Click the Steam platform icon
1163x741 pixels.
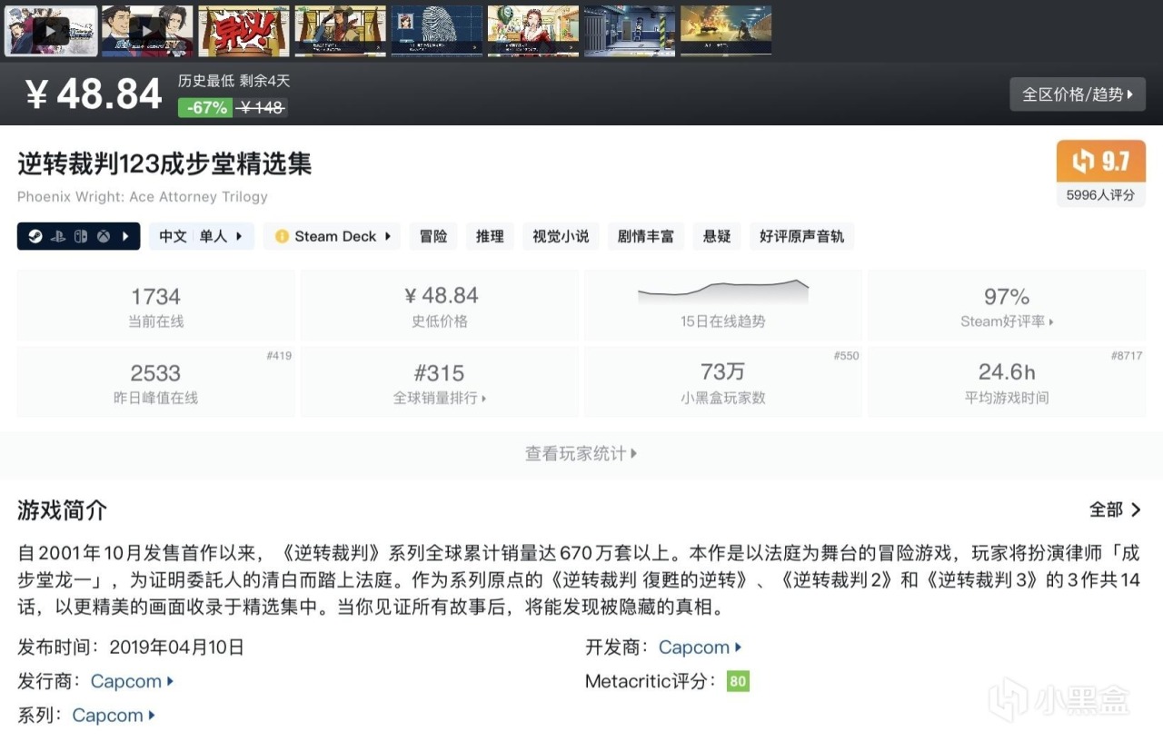(x=34, y=237)
